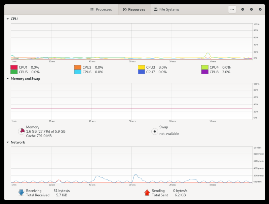Collapse the Memory and Swap section
The width and height of the screenshot is (269, 204).
[x=8, y=79]
